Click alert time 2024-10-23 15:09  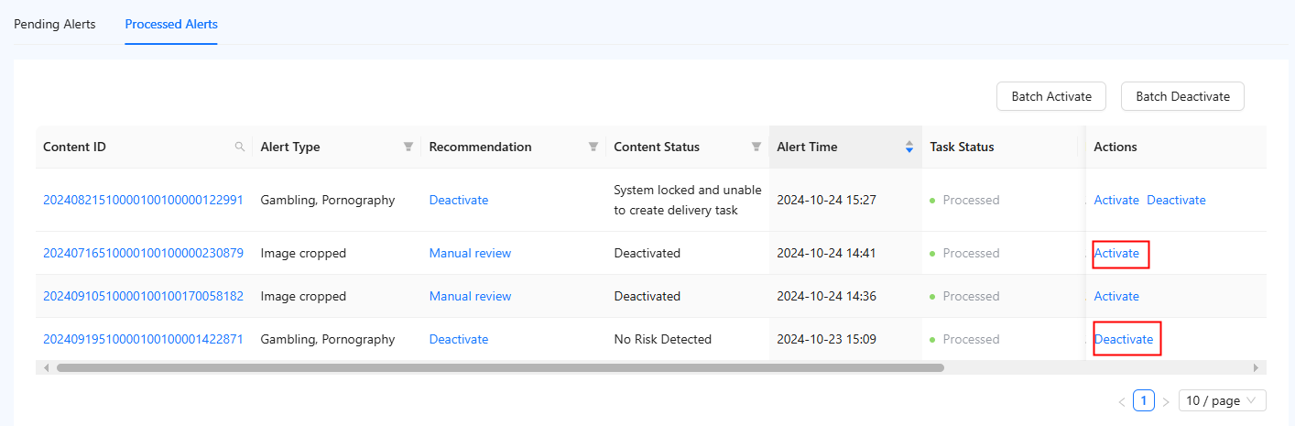pyautogui.click(x=826, y=339)
